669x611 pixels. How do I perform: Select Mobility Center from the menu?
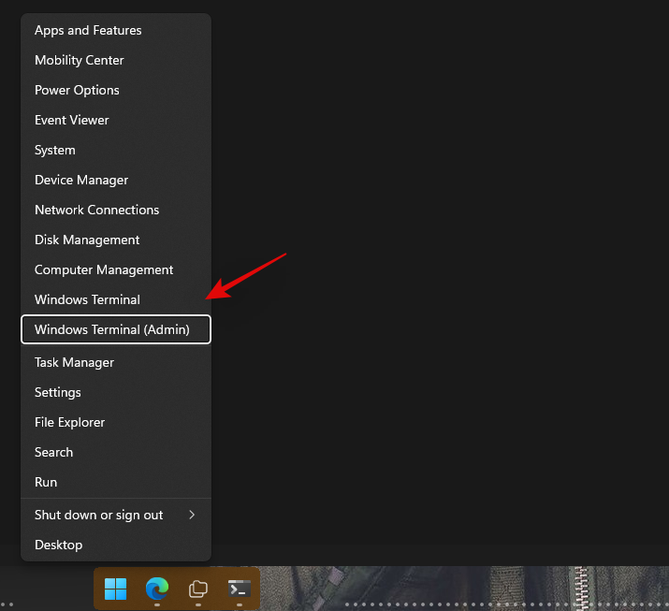(80, 60)
